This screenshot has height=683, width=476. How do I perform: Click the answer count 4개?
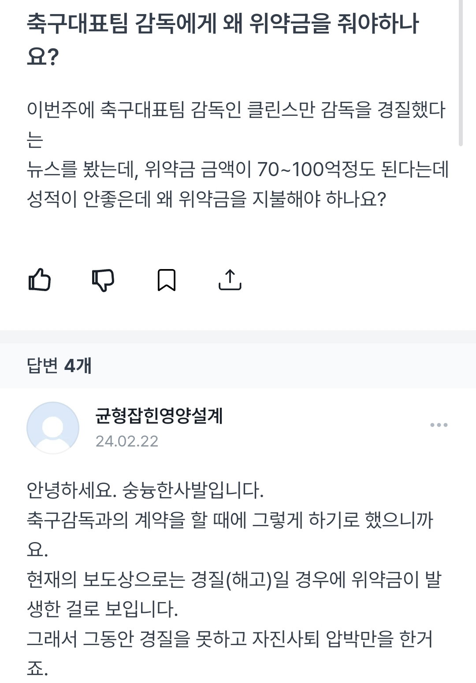(x=78, y=365)
